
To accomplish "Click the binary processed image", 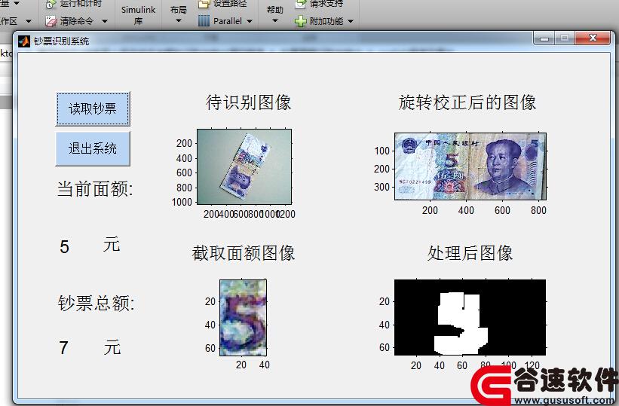I will tap(470, 318).
